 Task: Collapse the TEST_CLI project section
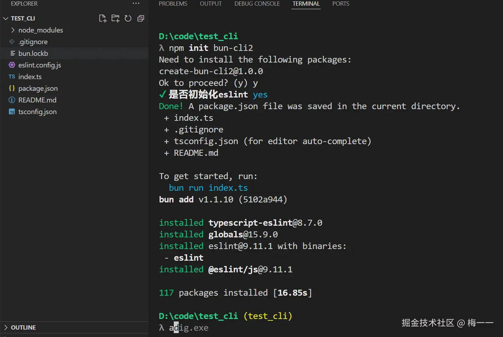click(6, 18)
